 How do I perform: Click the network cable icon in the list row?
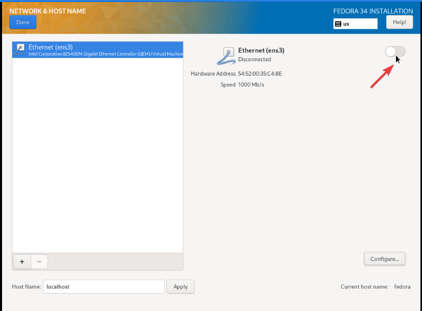(x=20, y=50)
